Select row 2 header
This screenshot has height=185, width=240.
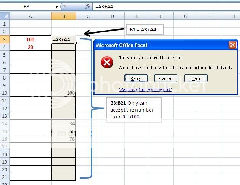point(5,32)
